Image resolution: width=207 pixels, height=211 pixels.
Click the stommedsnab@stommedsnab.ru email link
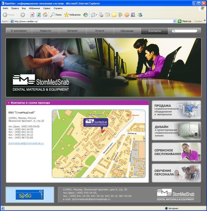(x=26, y=143)
